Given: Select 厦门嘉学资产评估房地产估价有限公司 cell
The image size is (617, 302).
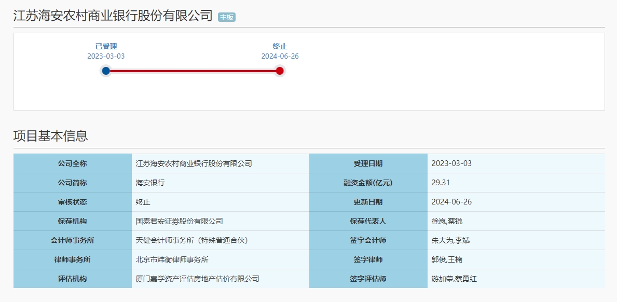Looking at the screenshot, I should [221, 279].
